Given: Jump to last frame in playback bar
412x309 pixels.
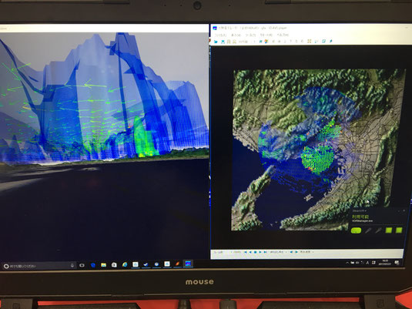Looking at the screenshot, I should click(x=265, y=252).
